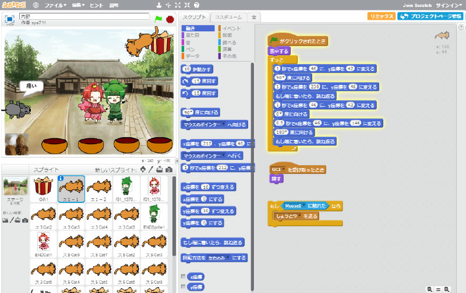The width and height of the screenshot is (466, 293).
Task: Click the もし端に着いたら、跳ね返る palette block
Action: (213, 243)
